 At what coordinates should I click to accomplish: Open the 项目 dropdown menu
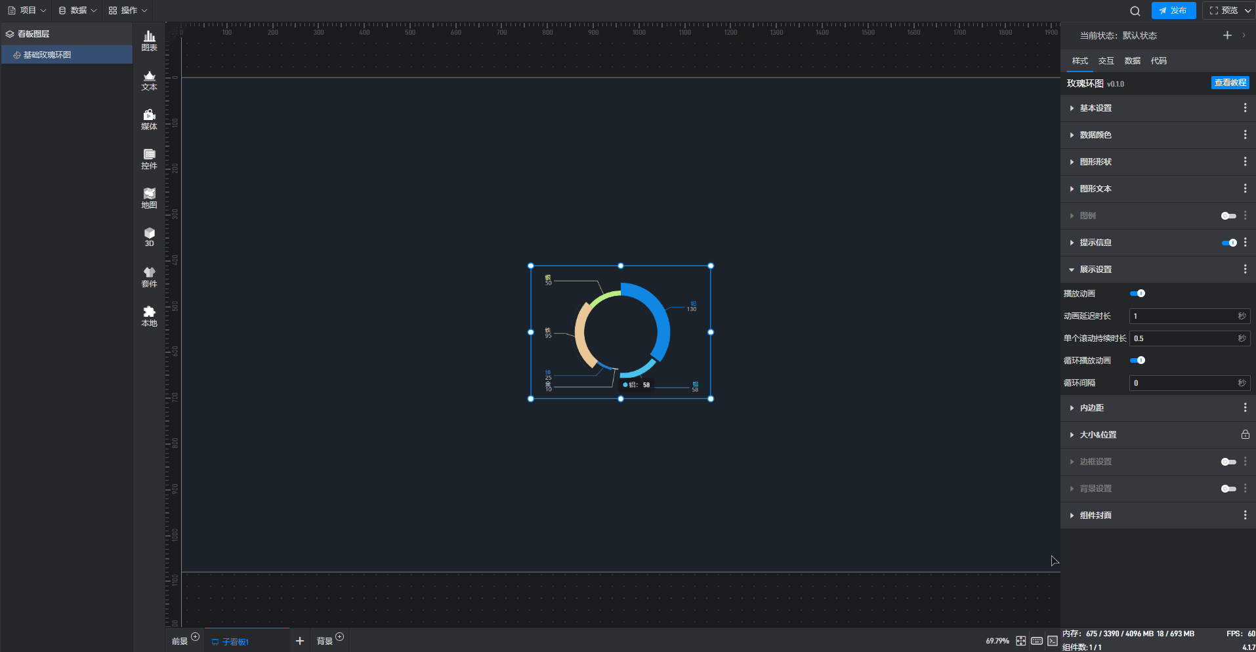(27, 10)
